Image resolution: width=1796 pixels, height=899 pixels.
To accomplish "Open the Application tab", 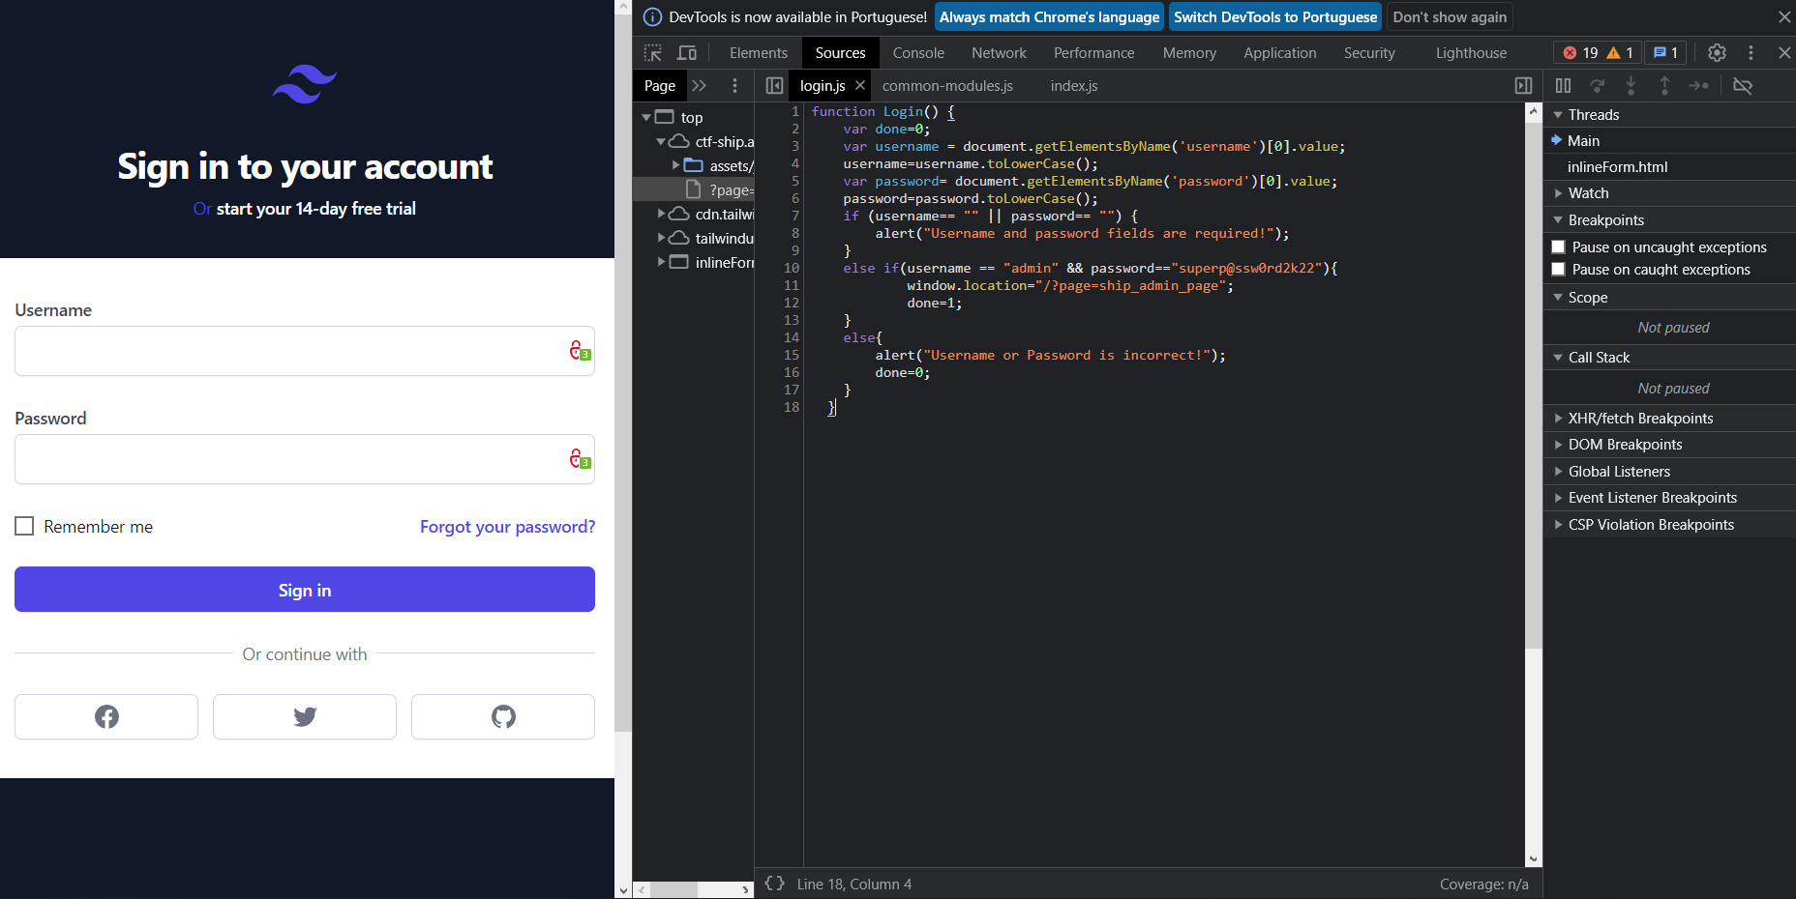I will point(1279,53).
